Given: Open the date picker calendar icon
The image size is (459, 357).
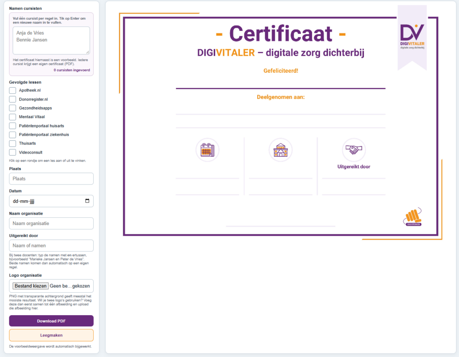Looking at the screenshot, I should click(x=87, y=201).
